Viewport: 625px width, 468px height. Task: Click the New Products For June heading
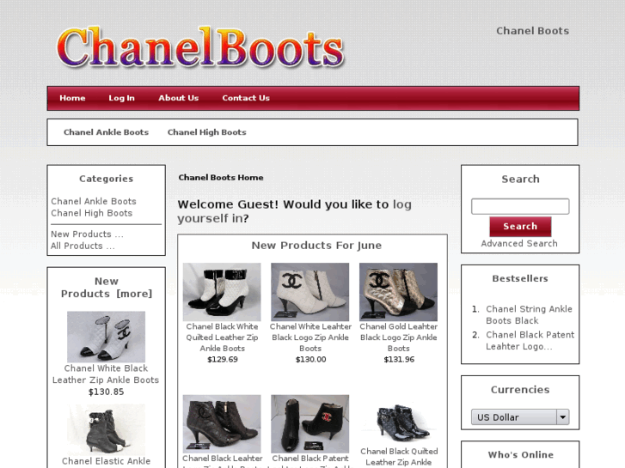point(316,246)
